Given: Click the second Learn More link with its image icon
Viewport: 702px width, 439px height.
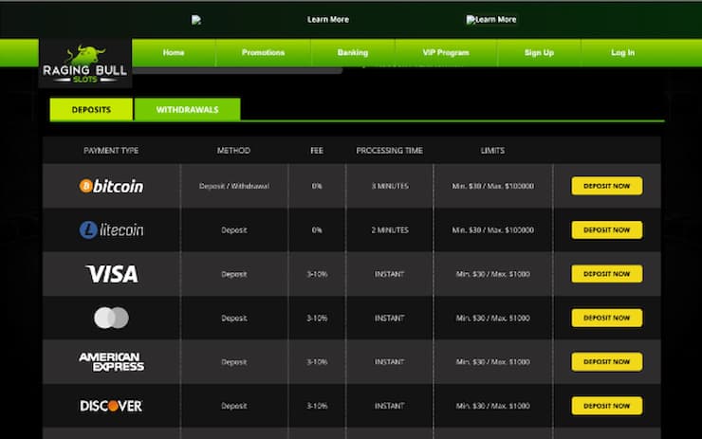Looking at the screenshot, I should [491, 20].
